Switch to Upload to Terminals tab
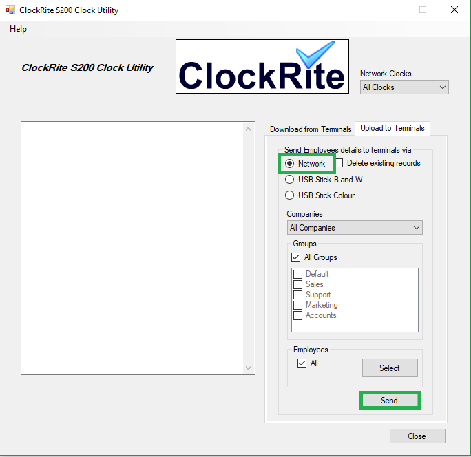Image resolution: width=471 pixels, height=457 pixels. tap(392, 128)
